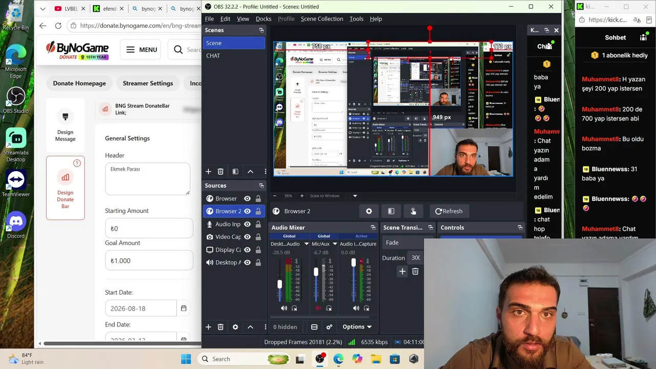
Task: Hide the Browser 2 source
Action: 248,211
